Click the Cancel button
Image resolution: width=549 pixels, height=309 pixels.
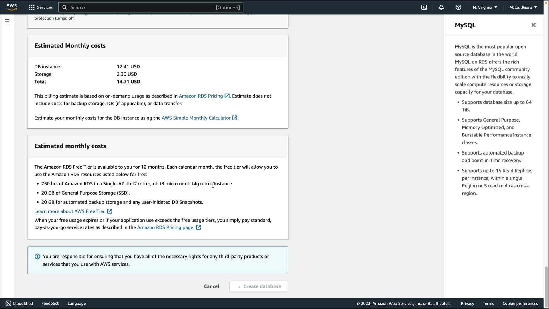212,286
